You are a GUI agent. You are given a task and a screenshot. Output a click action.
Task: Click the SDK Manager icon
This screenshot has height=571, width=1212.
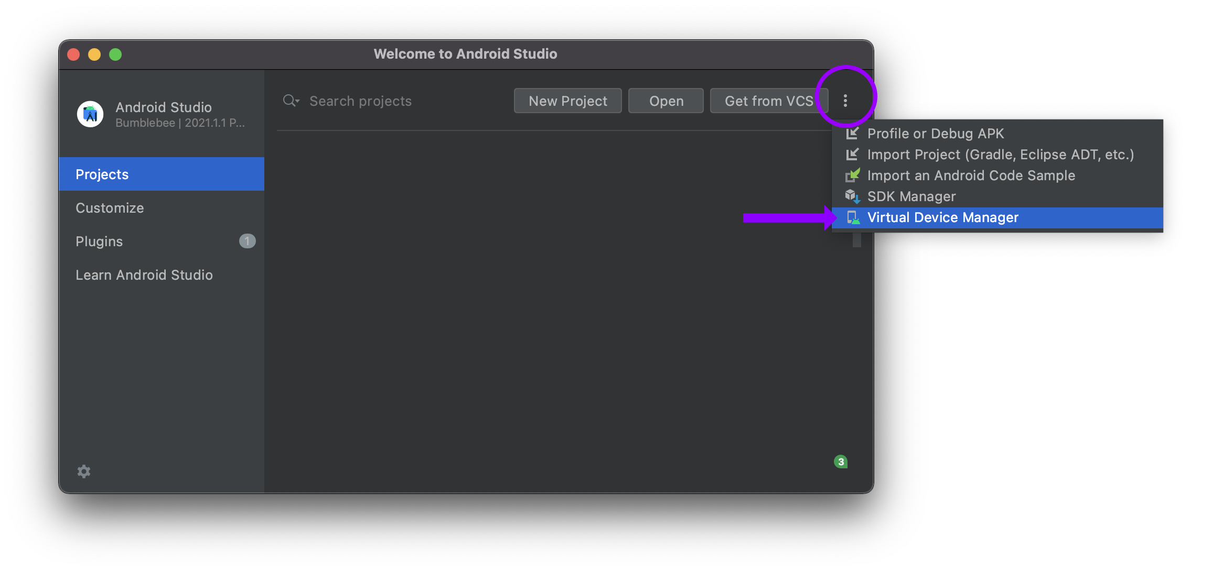click(852, 196)
